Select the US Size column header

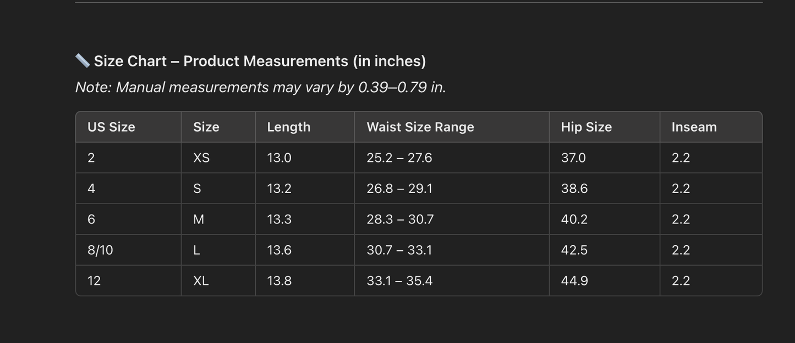pos(111,127)
